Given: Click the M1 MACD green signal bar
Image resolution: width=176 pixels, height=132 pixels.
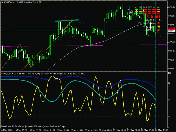Looking at the screenshot, I should coord(136,10).
